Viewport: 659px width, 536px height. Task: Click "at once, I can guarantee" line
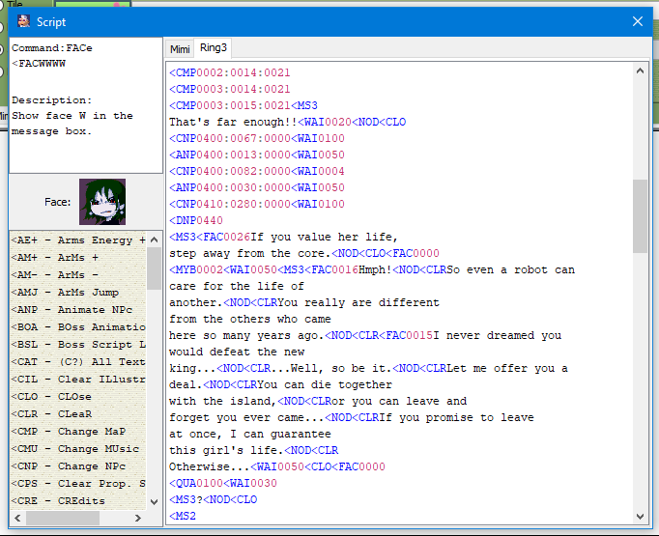coord(249,434)
